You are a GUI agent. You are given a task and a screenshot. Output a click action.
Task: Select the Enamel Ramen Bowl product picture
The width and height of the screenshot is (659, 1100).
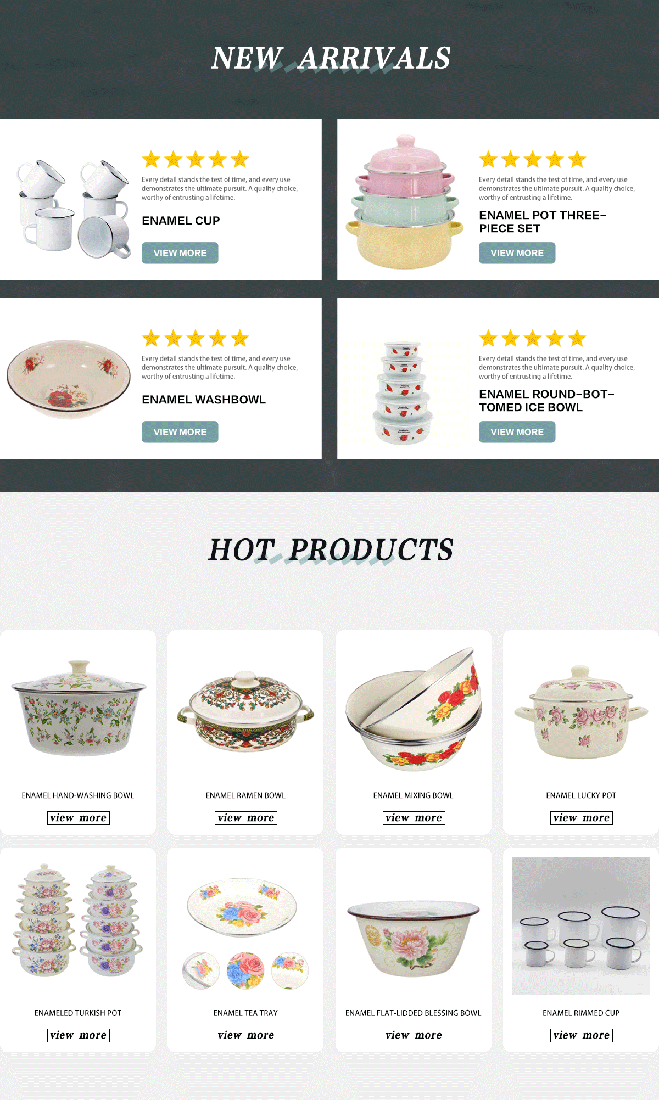[245, 711]
